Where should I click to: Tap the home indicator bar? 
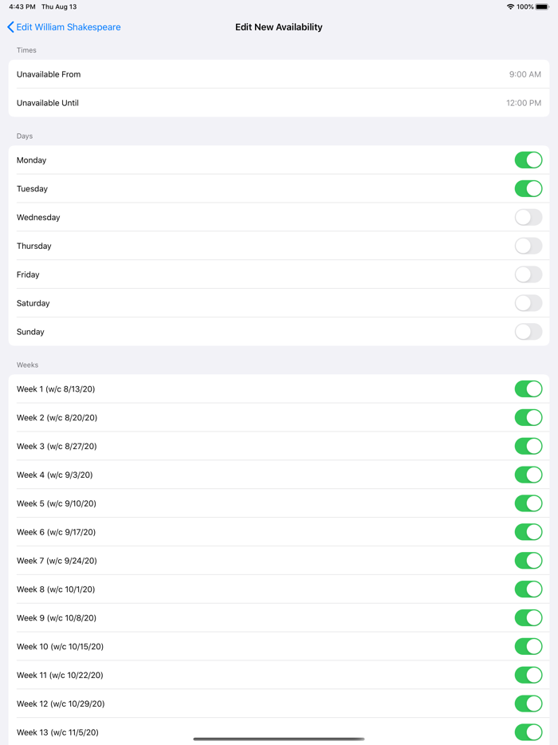pos(279,739)
